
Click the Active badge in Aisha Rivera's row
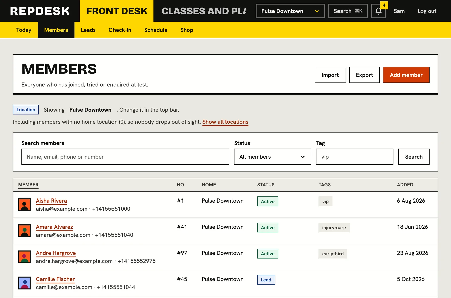268,202
